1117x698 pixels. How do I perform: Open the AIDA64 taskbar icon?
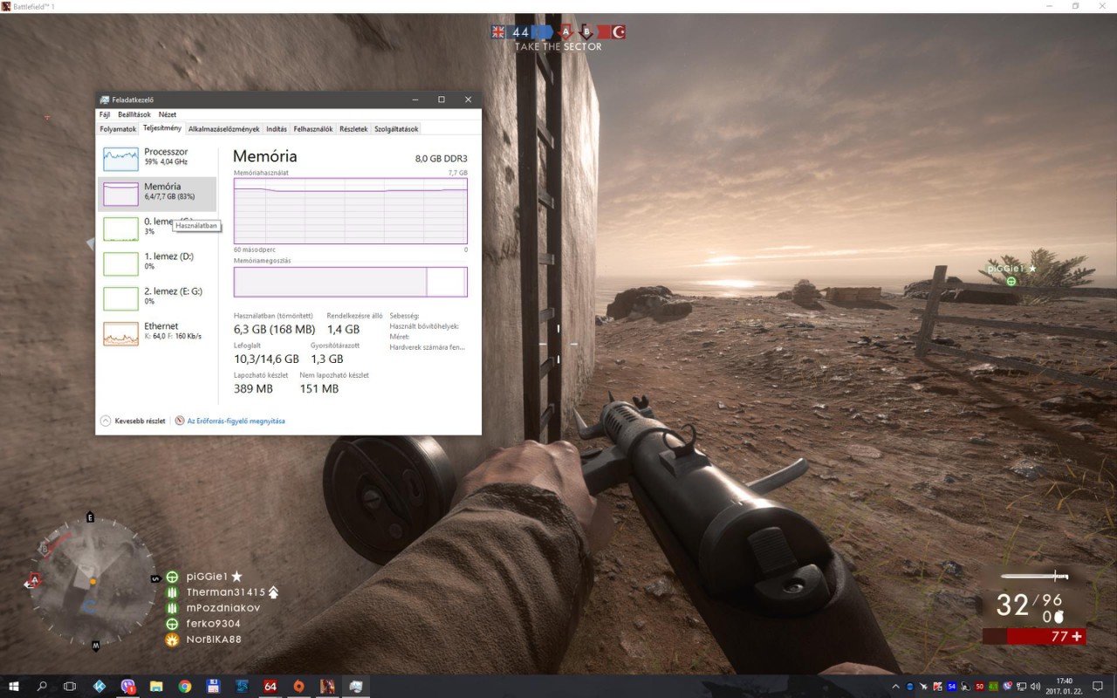pos(271,686)
